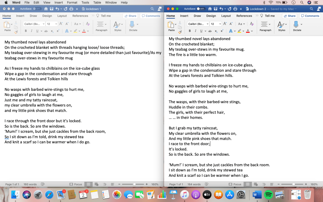The height and width of the screenshot is (202, 323).
Task: Click the 164 words count in status bar
Action: pos(194,184)
